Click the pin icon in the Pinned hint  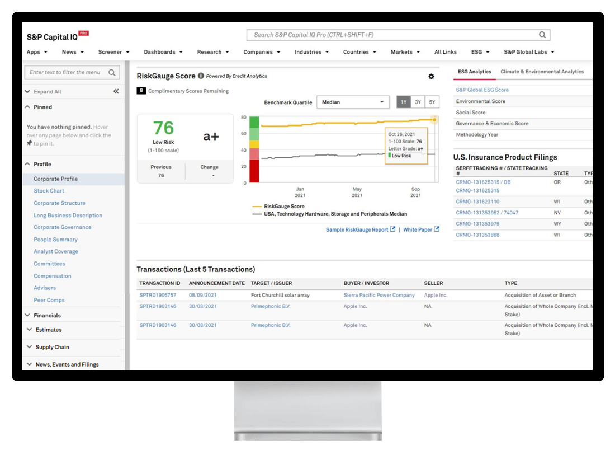[30, 143]
